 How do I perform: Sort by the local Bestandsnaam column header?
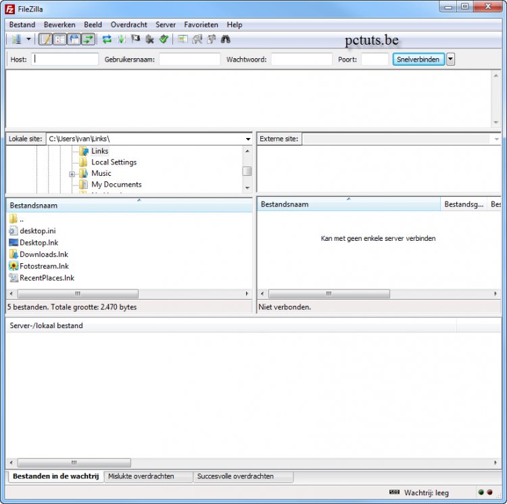tap(68, 205)
